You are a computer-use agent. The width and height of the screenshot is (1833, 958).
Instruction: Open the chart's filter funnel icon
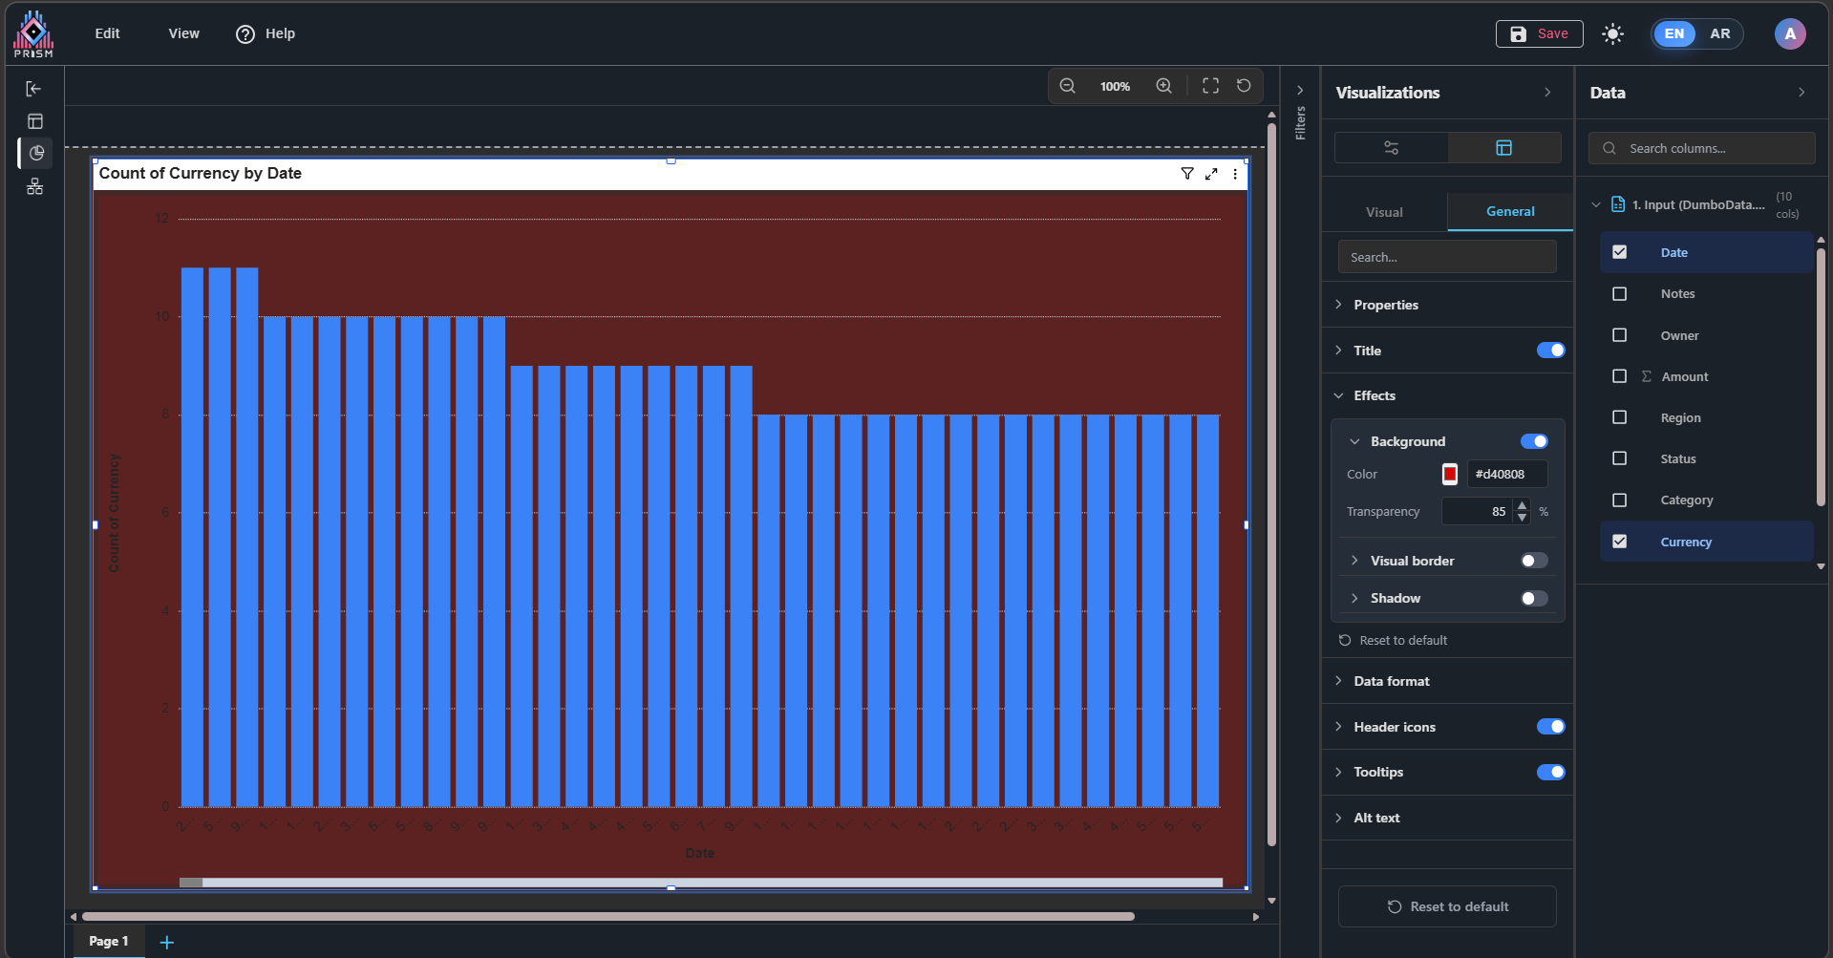point(1186,174)
